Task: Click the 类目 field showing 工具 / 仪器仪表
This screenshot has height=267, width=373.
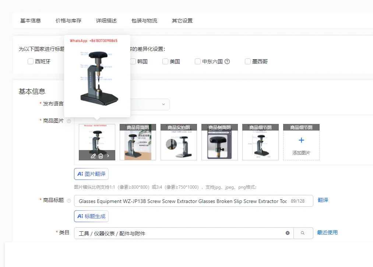Action: (x=184, y=233)
